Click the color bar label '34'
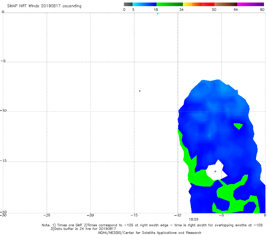This screenshot has height=235, width=268. 181,9
